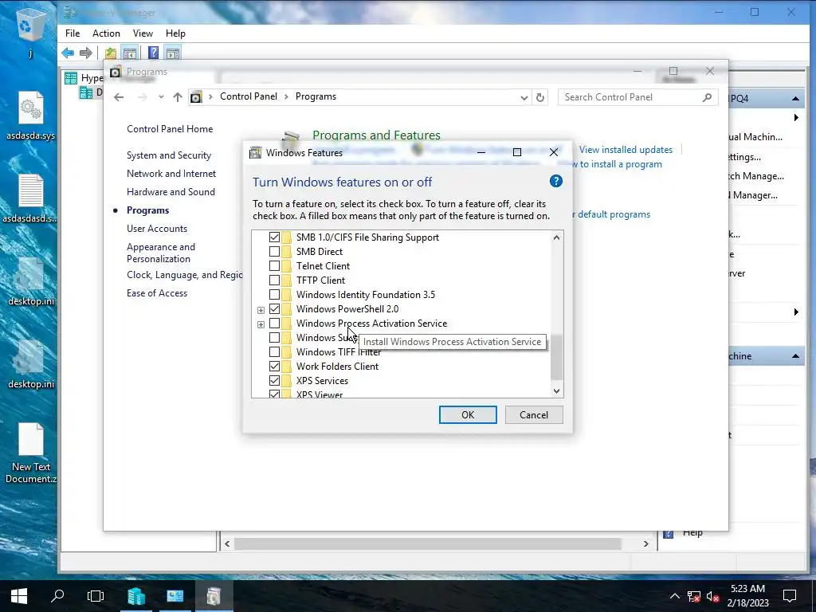This screenshot has height=612, width=816.
Task: Enable the TFTP Client checkbox
Action: click(274, 280)
